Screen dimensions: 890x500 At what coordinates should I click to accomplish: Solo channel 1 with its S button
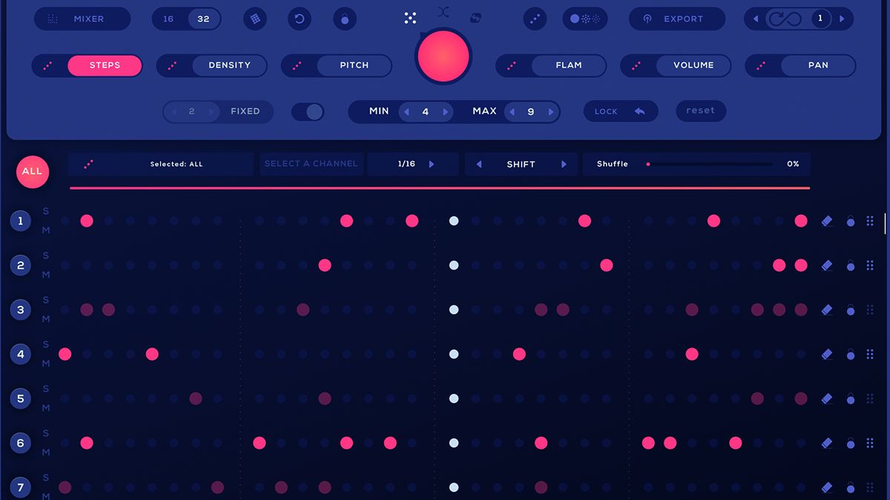pyautogui.click(x=46, y=211)
